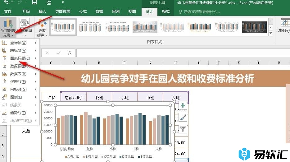Open the Customize Quick Access Toolbar arrow

click(63, 2)
